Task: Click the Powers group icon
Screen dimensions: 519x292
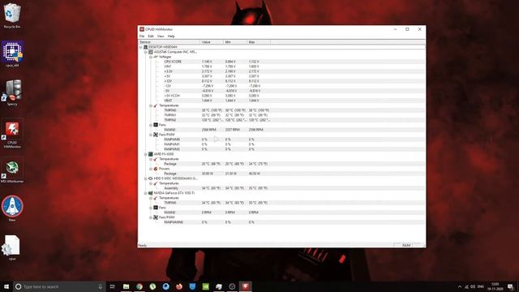Action: 156,169
